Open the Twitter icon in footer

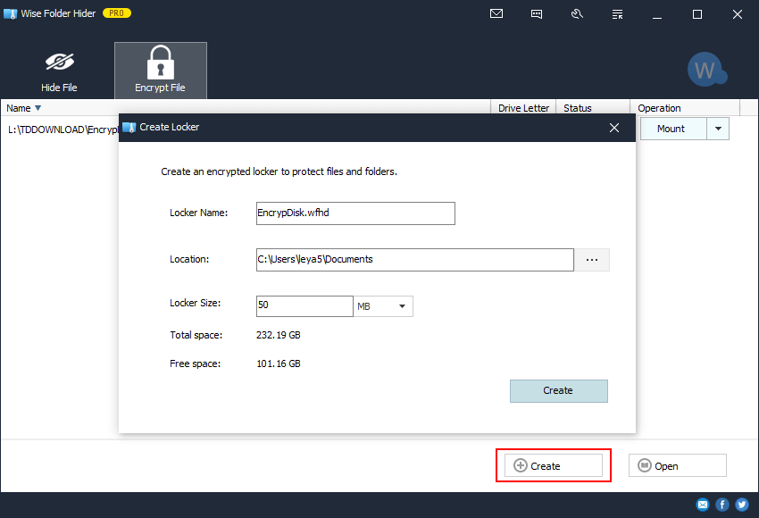(742, 505)
